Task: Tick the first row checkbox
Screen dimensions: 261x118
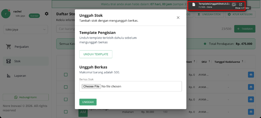Action: (66, 75)
